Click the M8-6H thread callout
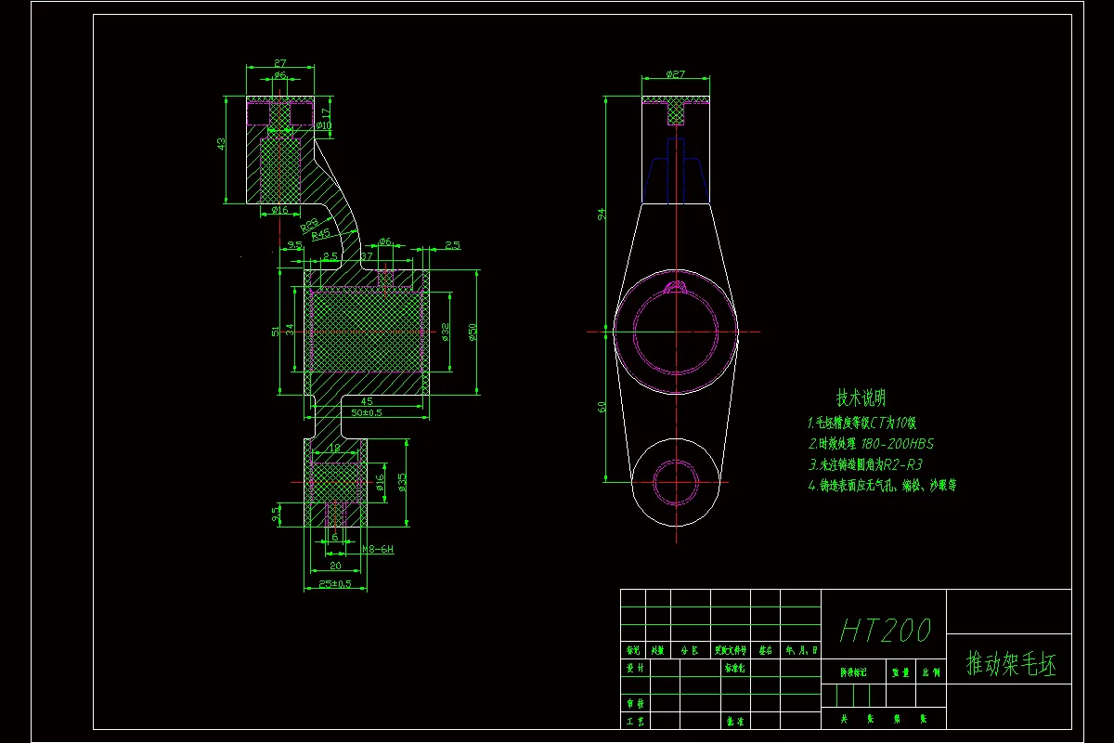The image size is (1114, 743). point(378,549)
